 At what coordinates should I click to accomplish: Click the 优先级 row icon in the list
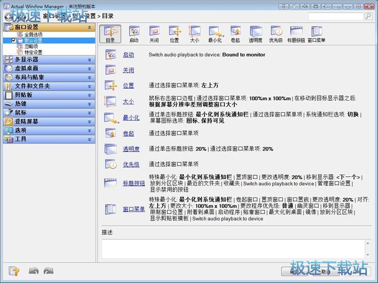[x=111, y=164]
